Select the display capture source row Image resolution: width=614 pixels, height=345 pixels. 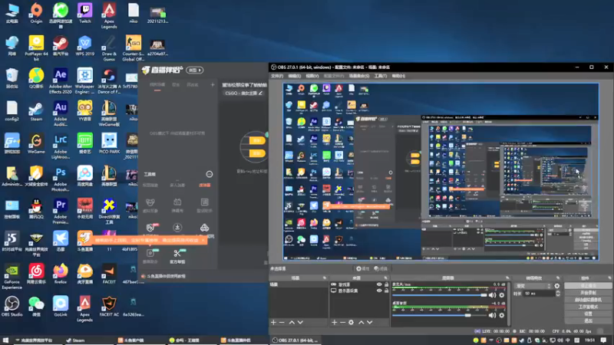359,291
